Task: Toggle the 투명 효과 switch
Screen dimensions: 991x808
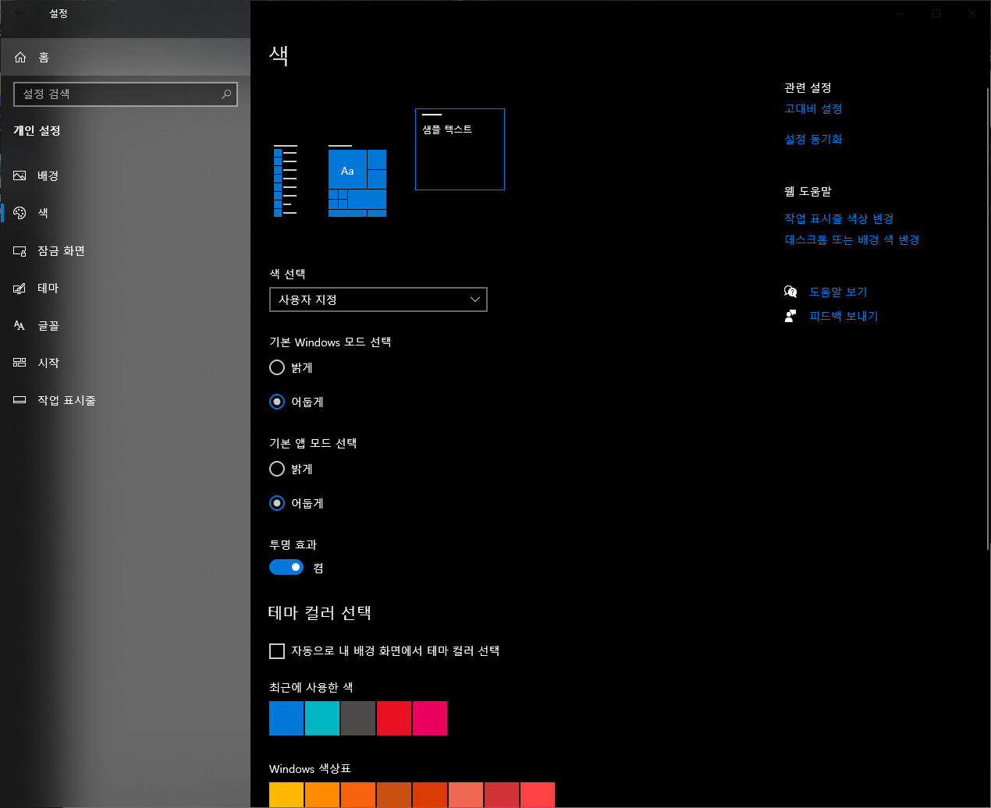Action: tap(286, 567)
